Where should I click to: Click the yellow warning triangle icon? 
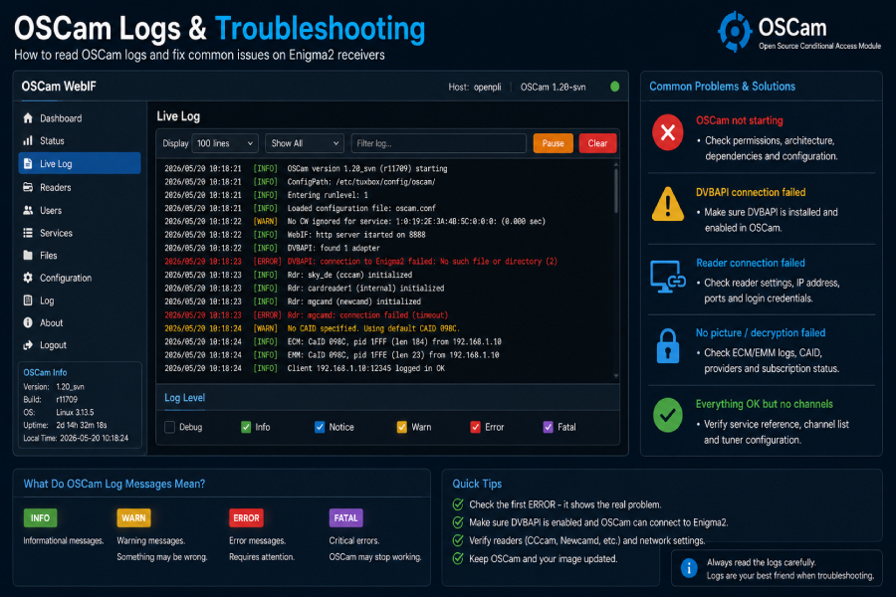click(667, 204)
